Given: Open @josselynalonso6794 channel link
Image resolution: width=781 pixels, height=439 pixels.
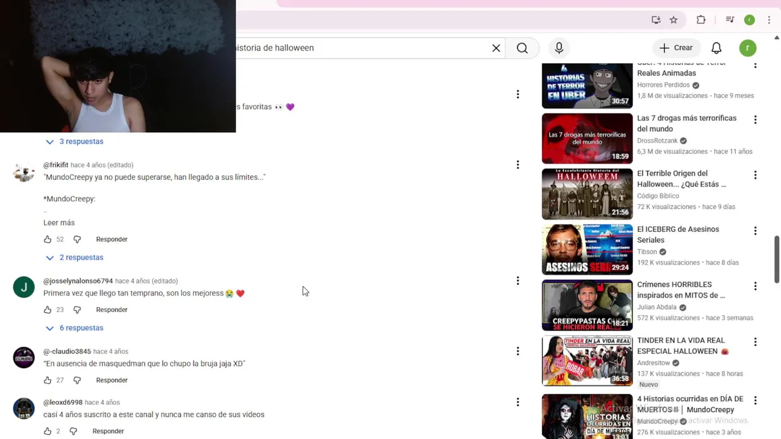Looking at the screenshot, I should tap(78, 281).
